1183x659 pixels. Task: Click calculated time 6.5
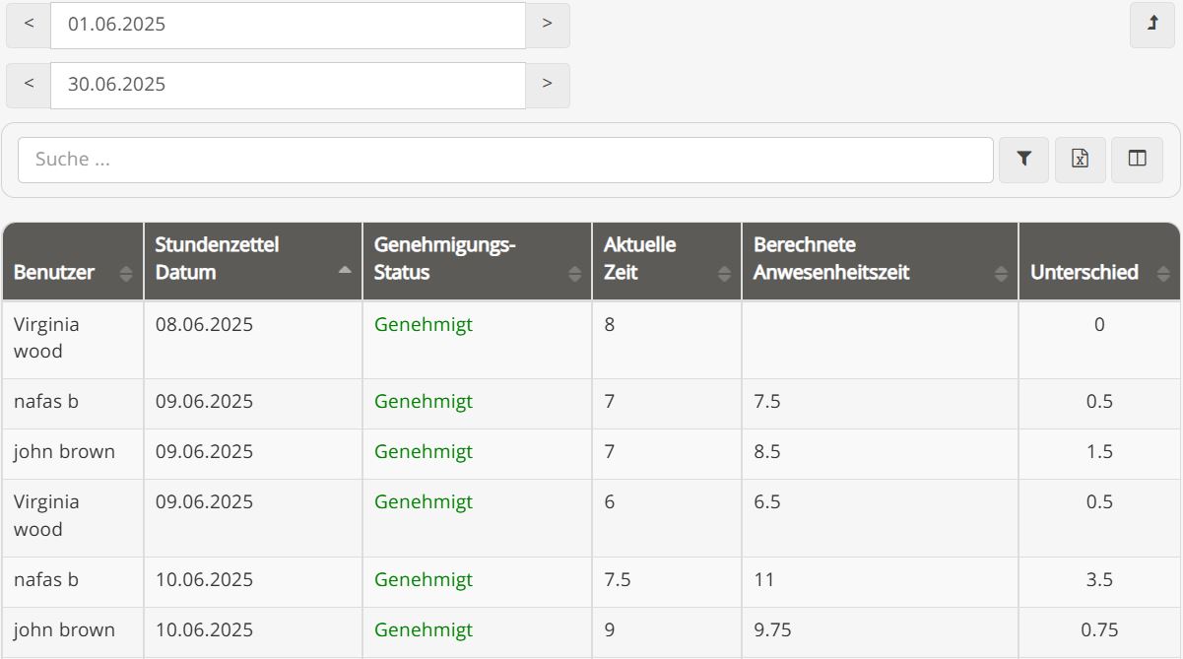(767, 501)
